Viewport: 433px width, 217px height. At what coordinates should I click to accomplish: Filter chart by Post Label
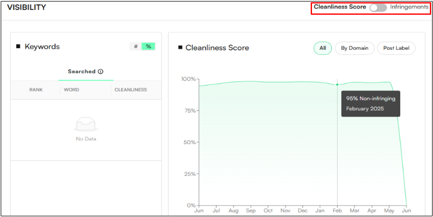point(396,48)
